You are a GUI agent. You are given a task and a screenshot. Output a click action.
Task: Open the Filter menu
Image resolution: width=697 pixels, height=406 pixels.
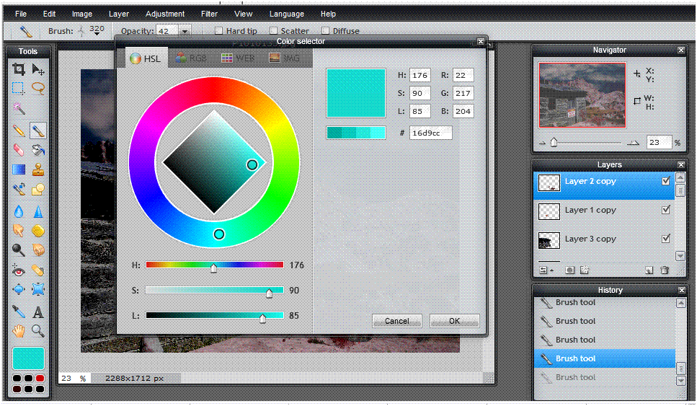pos(209,14)
